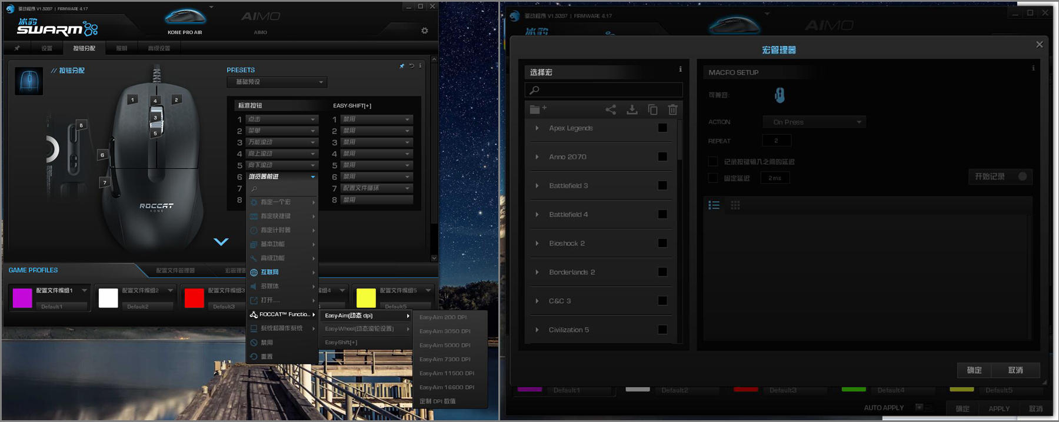Expand the Battlefield 3 macro folder
The height and width of the screenshot is (422, 1059).
coord(537,186)
